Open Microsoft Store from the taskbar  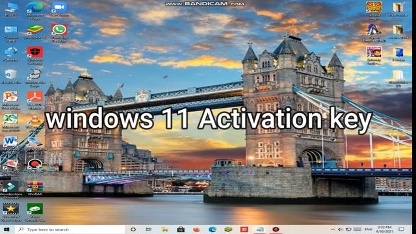181,229
